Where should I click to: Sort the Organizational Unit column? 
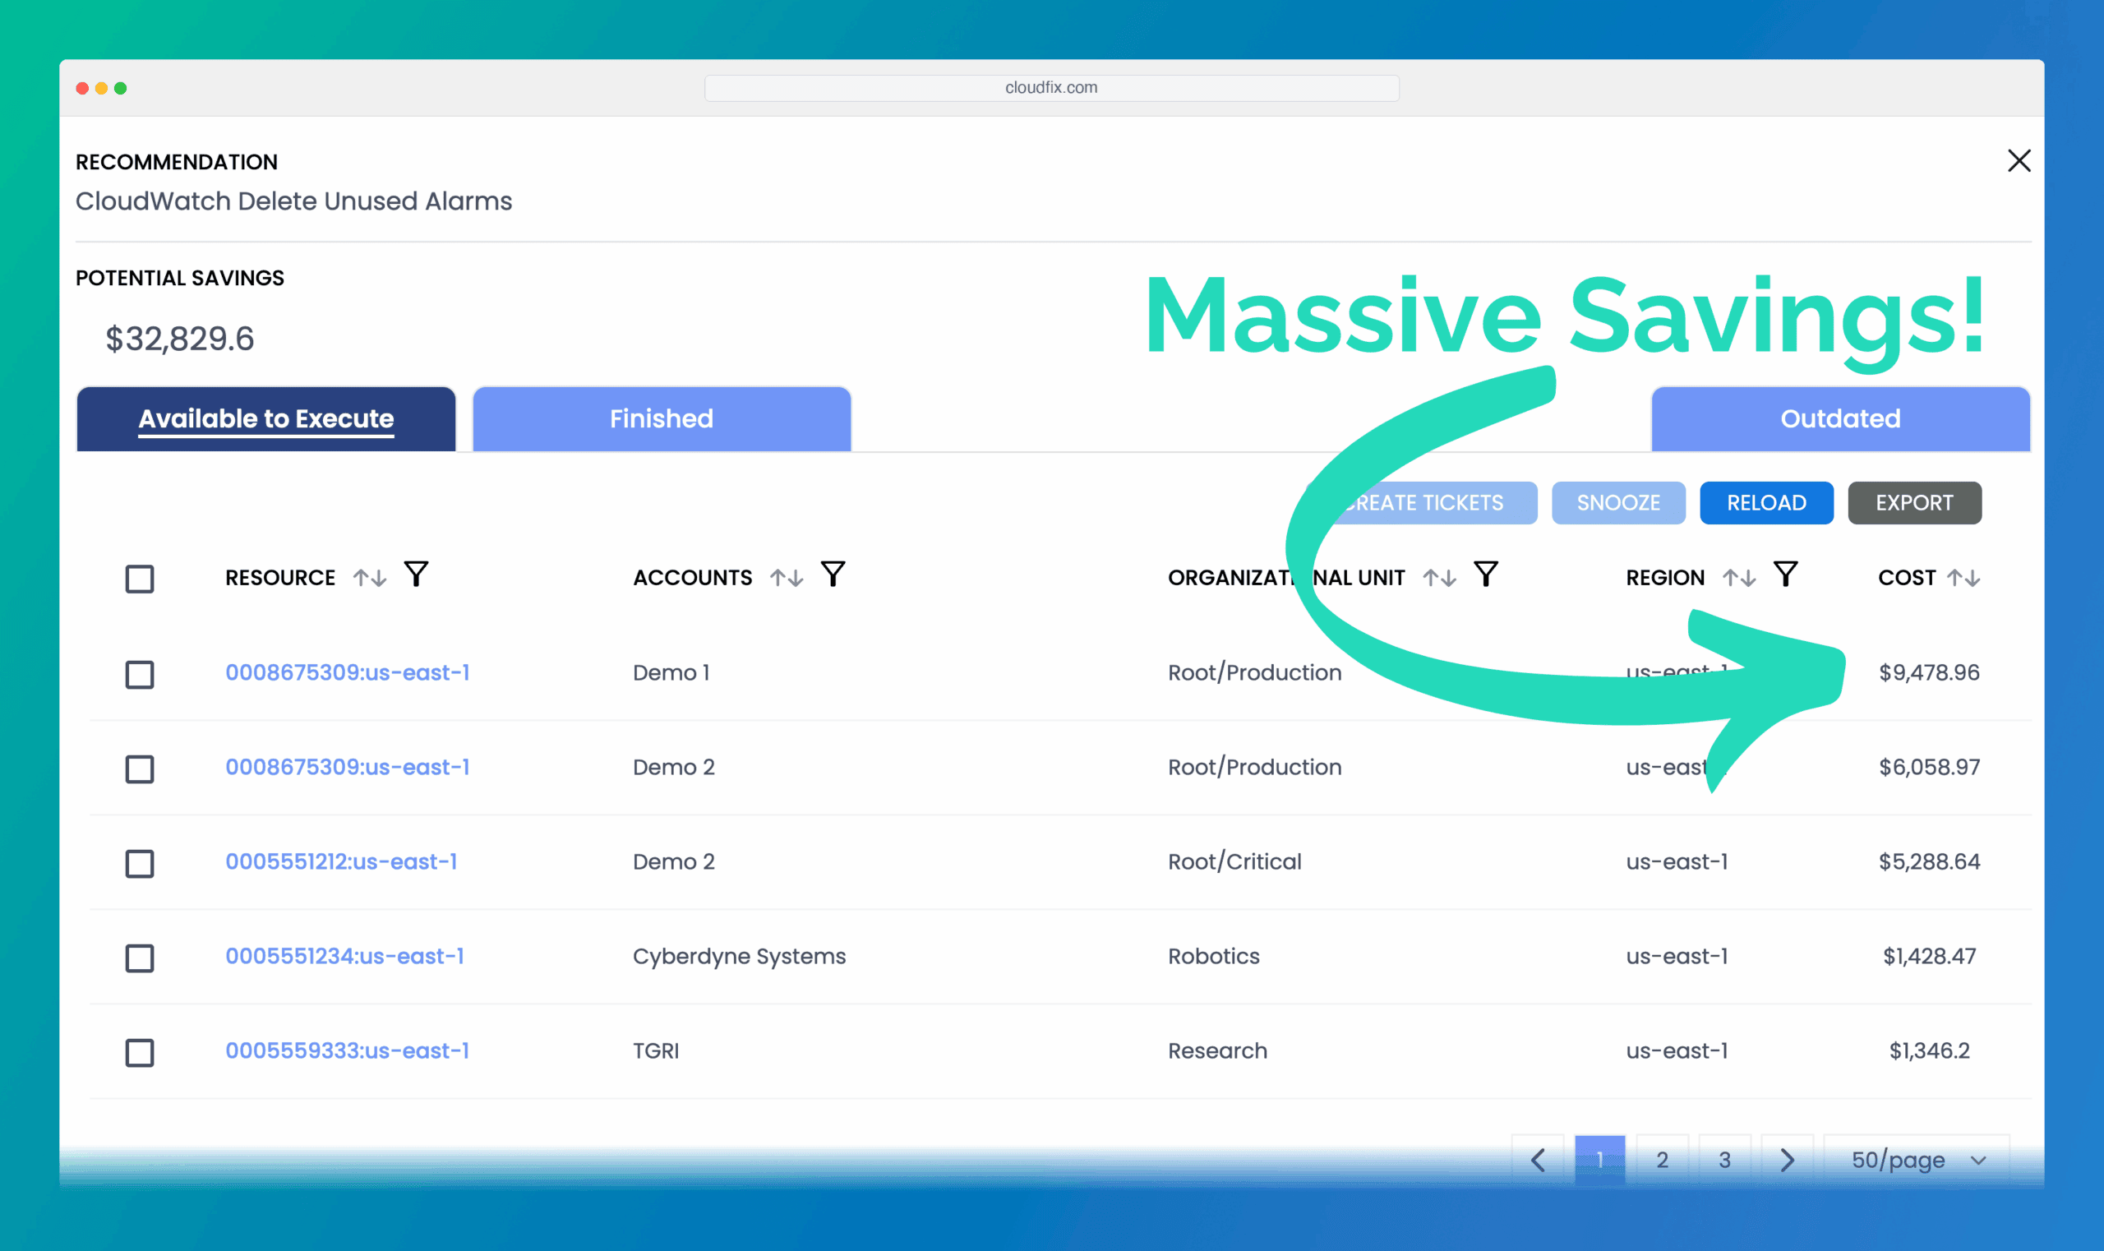[x=1439, y=578]
